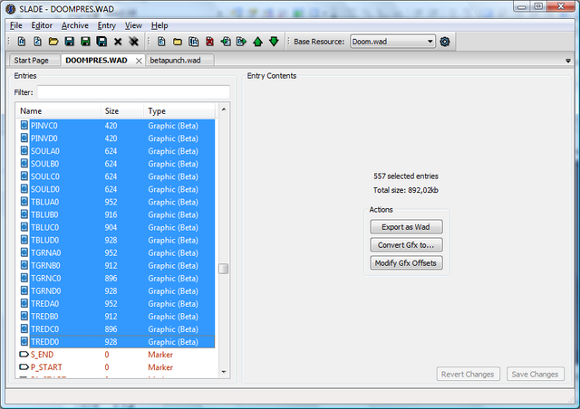This screenshot has height=409, width=580.
Task: Click the Modify Gfx Offsets button
Action: pyautogui.click(x=406, y=263)
